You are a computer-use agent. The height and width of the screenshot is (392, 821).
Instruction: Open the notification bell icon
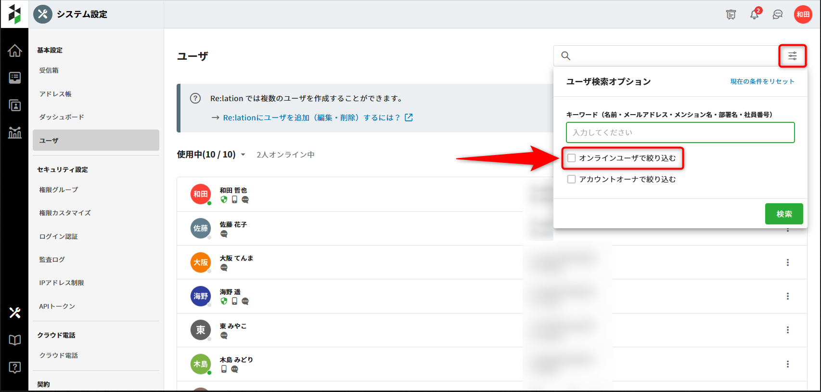click(x=754, y=14)
